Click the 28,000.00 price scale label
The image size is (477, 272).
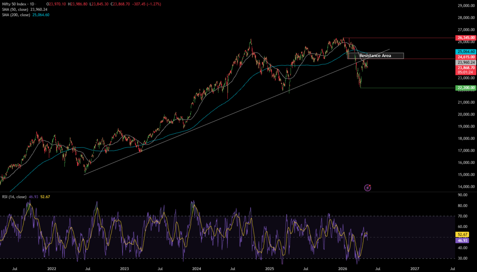point(466,18)
